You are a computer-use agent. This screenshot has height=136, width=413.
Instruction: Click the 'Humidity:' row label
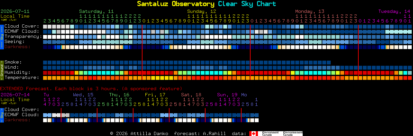pyautogui.click(x=17, y=72)
